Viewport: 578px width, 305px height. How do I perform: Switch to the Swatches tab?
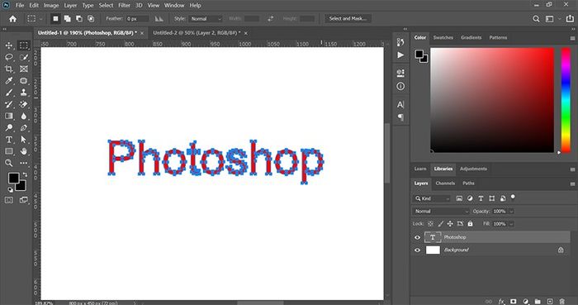coord(443,38)
